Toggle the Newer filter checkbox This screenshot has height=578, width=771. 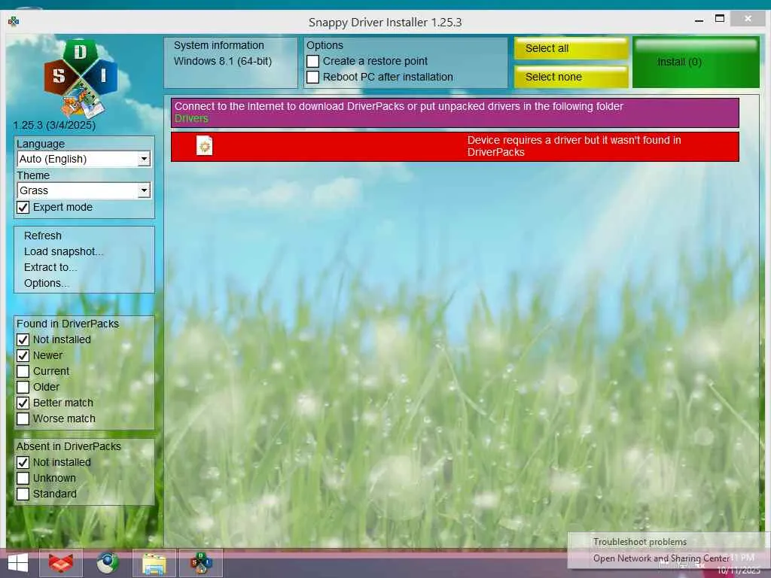tap(23, 355)
